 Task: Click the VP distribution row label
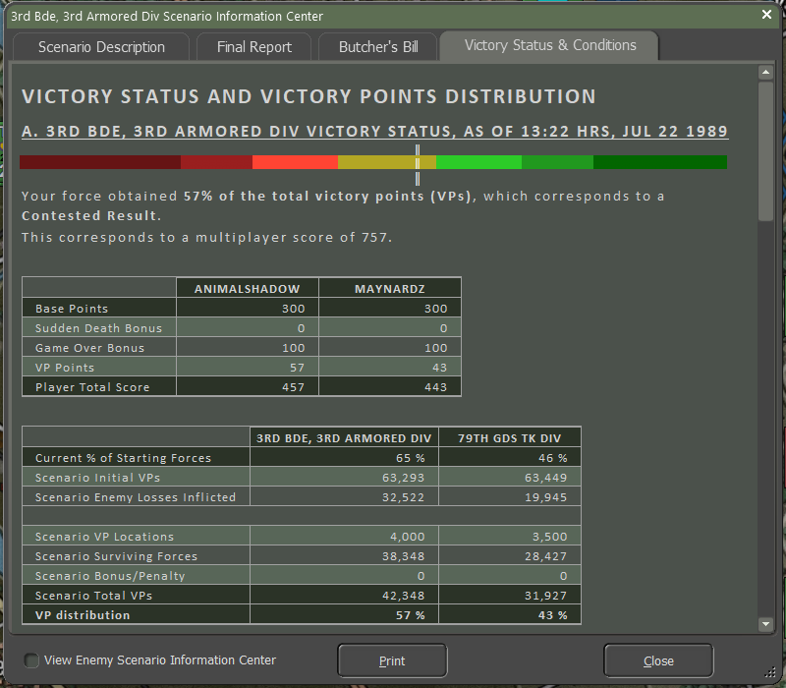[x=83, y=615]
